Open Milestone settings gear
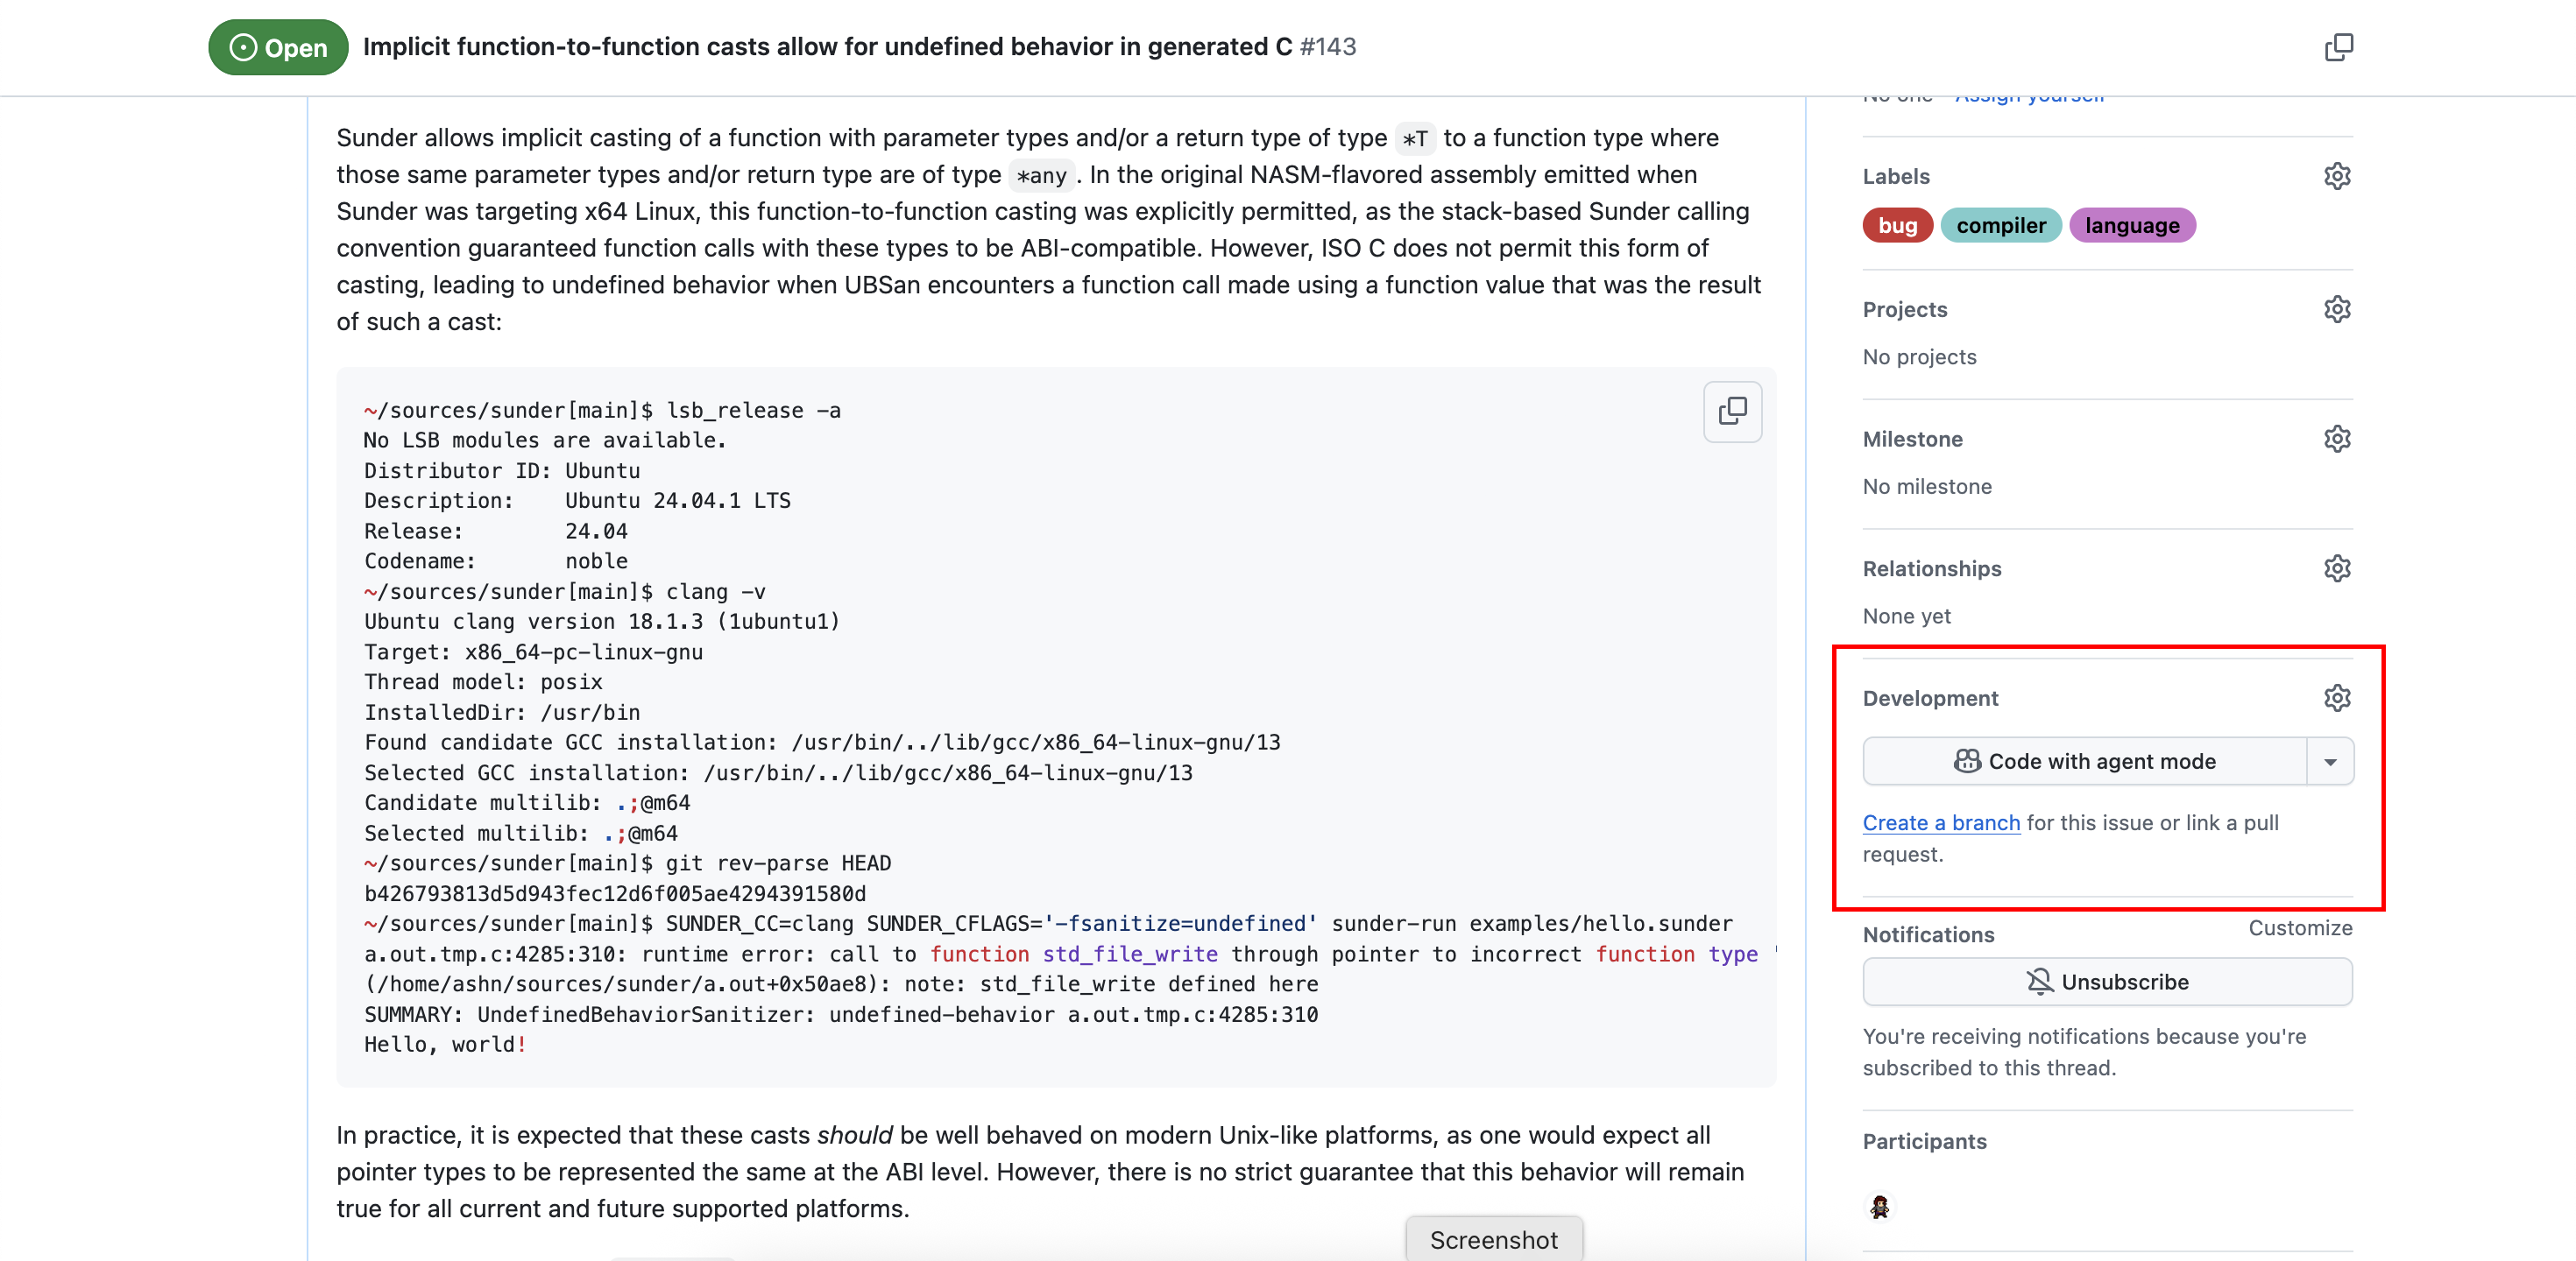This screenshot has height=1261, width=2576. pos(2336,439)
